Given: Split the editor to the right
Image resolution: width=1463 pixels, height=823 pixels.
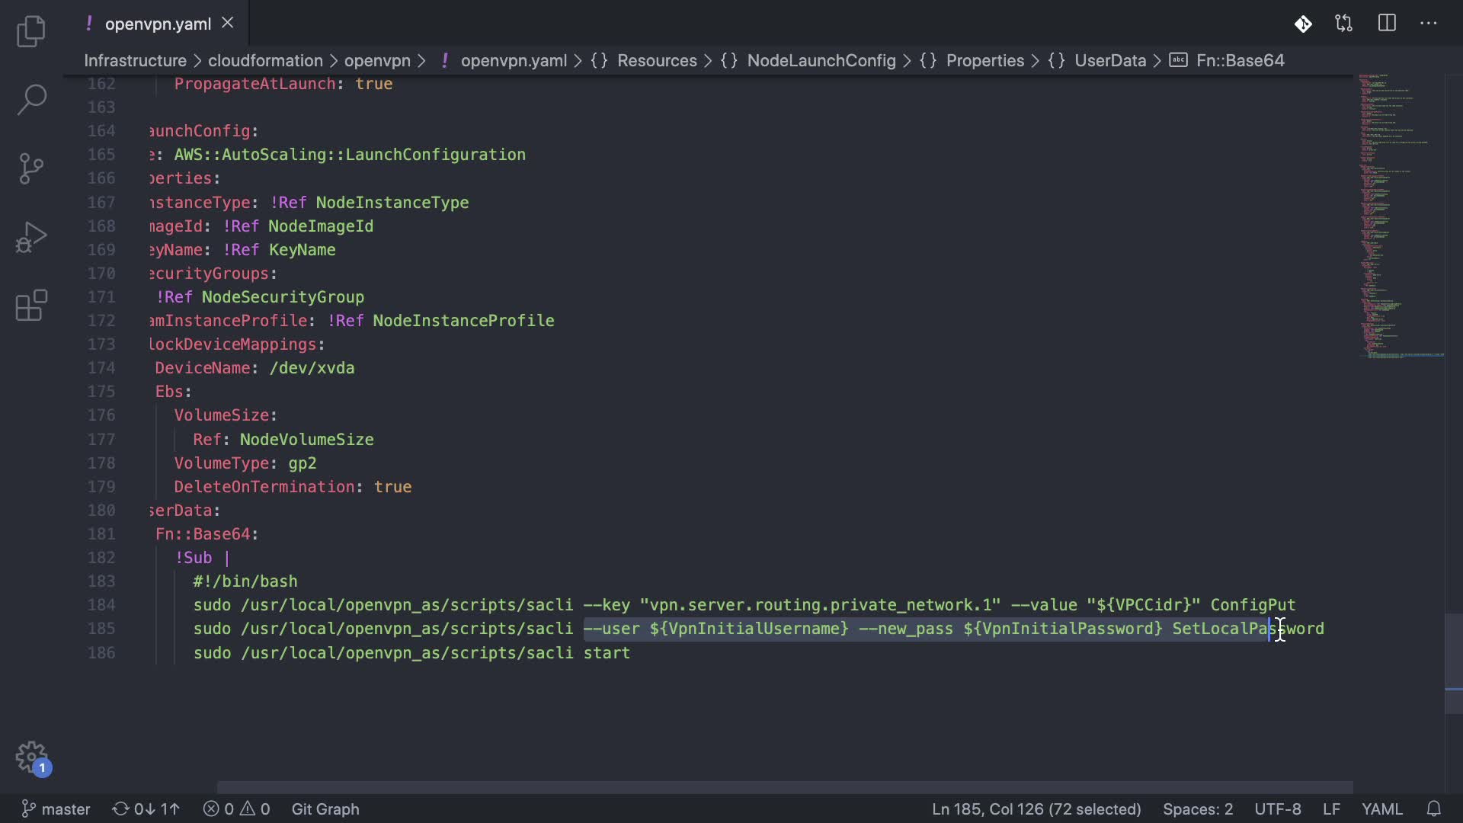Looking at the screenshot, I should [x=1387, y=24].
